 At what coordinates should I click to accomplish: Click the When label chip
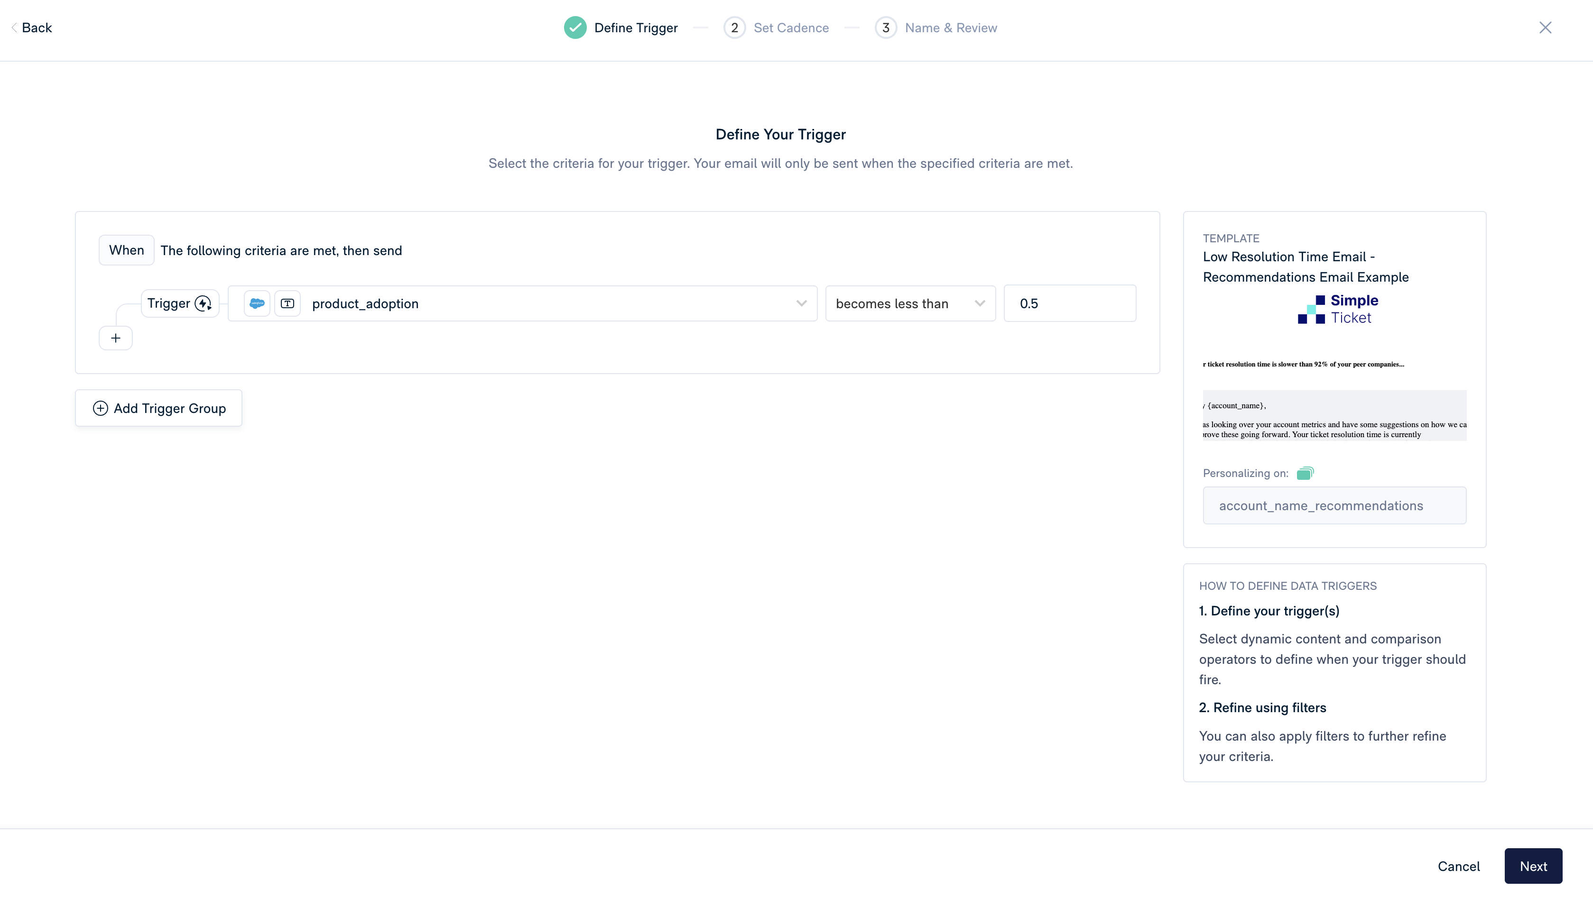[x=126, y=250]
